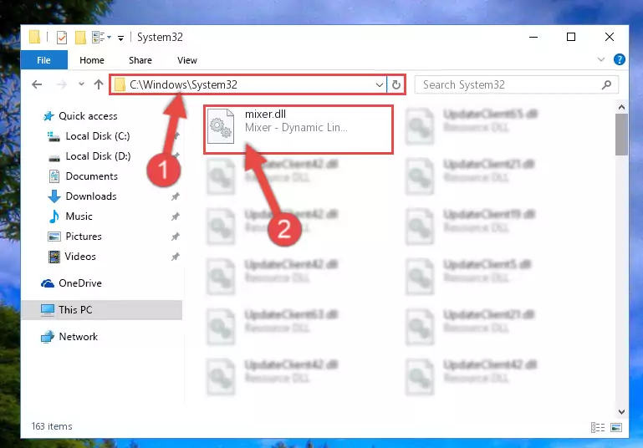Image resolution: width=643 pixels, height=448 pixels.
Task: Switch to Details view in status bar
Action: [x=598, y=427]
